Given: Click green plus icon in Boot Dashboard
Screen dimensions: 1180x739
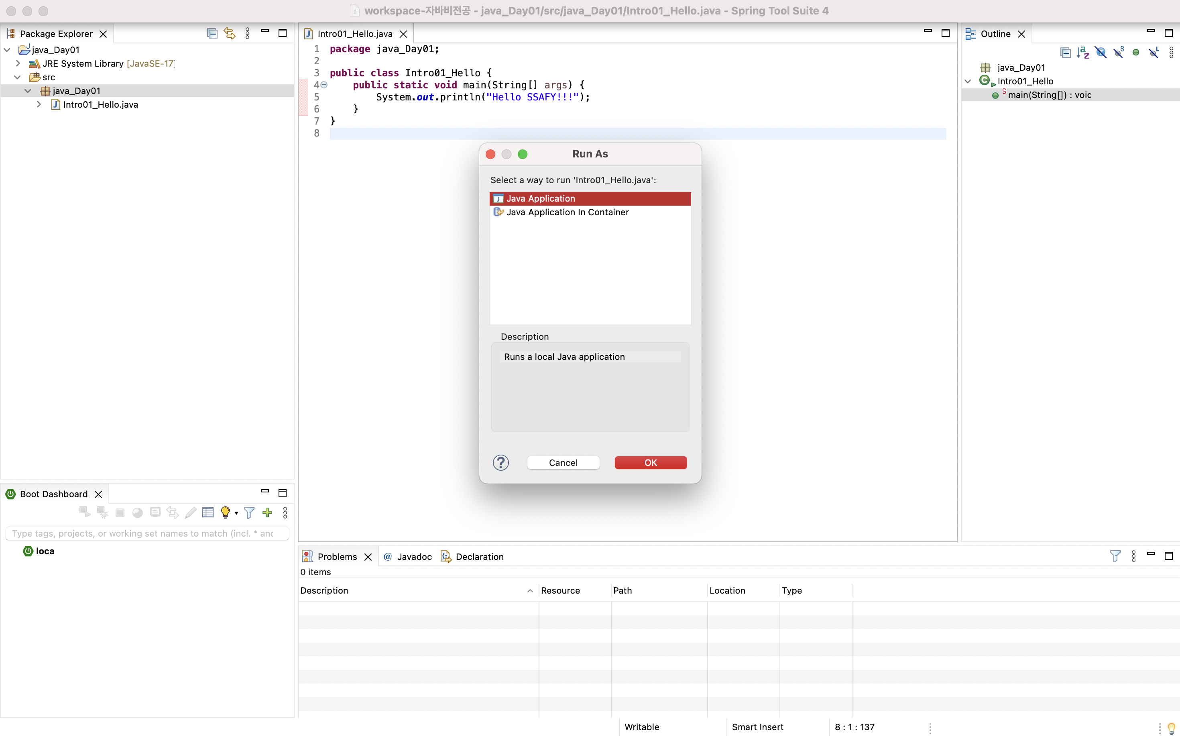Looking at the screenshot, I should coord(267,512).
